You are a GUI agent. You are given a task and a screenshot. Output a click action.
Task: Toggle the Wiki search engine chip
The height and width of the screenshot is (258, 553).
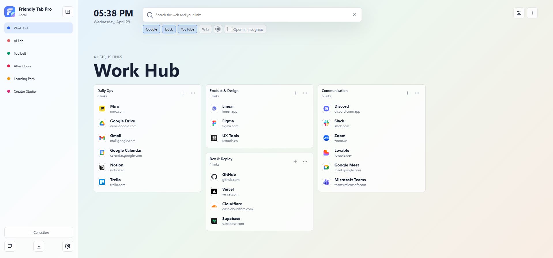coord(205,29)
